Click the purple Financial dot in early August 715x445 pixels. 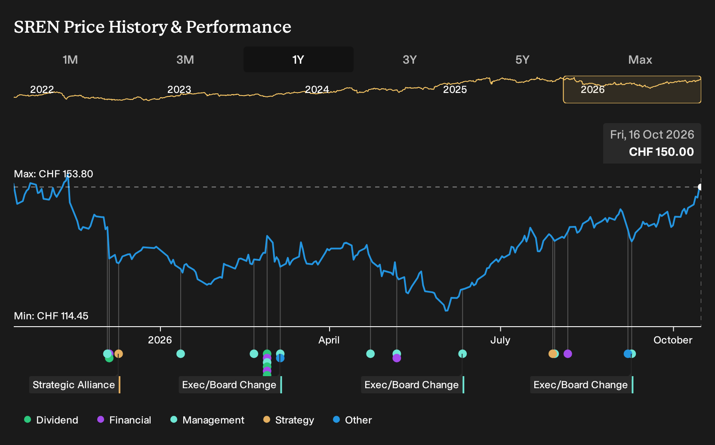[x=568, y=354]
